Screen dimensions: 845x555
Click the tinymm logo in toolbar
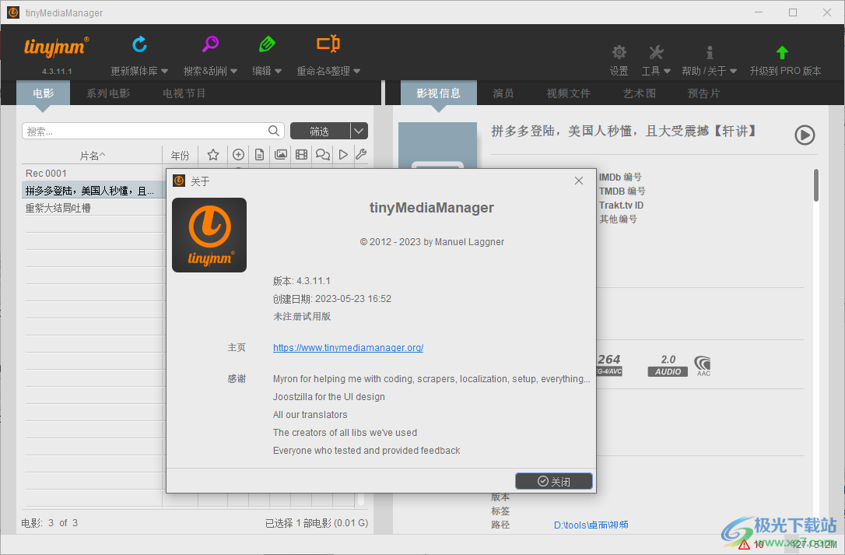(56, 47)
